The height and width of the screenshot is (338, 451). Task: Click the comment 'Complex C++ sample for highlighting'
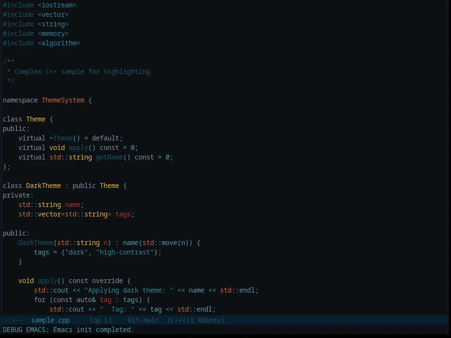coord(82,71)
